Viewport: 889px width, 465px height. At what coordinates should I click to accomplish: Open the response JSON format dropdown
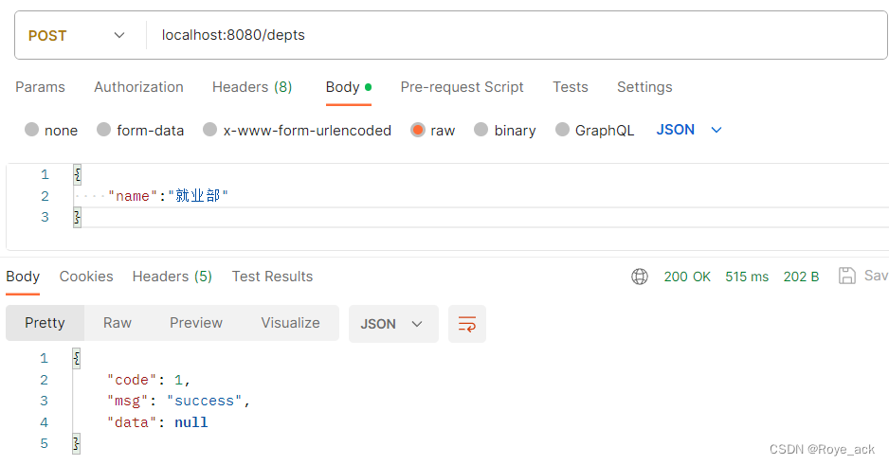[x=393, y=324]
